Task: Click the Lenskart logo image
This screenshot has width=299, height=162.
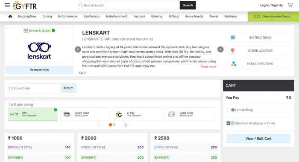Action: click(39, 50)
